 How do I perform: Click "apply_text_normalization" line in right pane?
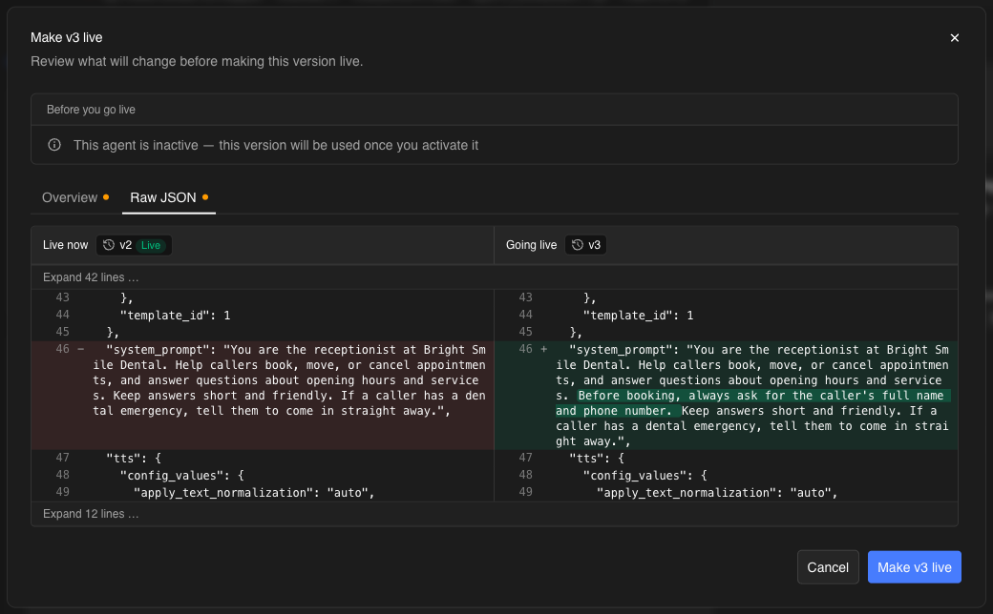pos(717,493)
